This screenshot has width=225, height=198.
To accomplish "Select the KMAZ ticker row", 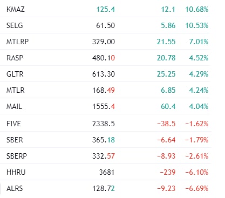I will pyautogui.click(x=105, y=9).
